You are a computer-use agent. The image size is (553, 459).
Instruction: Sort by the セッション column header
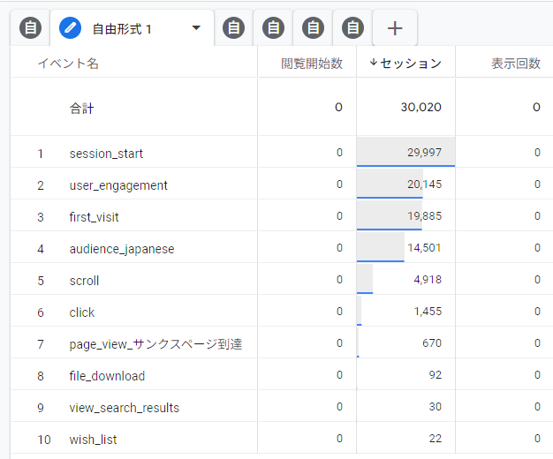coord(411,64)
